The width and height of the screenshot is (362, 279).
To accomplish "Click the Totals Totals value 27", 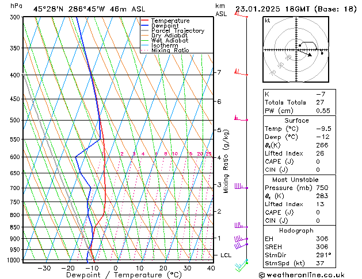I will click(x=320, y=102).
